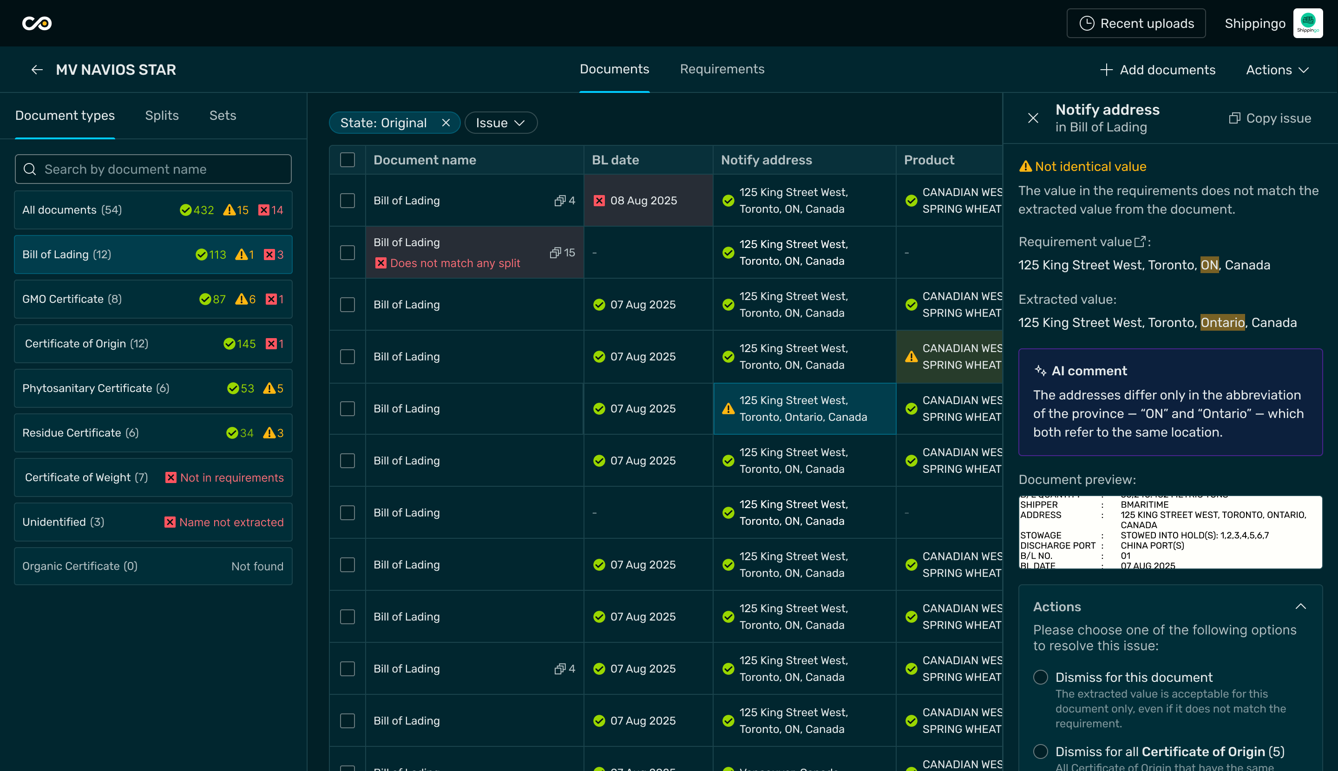The height and width of the screenshot is (771, 1338).
Task: Check the select-all checkbox in table header
Action: coord(348,160)
